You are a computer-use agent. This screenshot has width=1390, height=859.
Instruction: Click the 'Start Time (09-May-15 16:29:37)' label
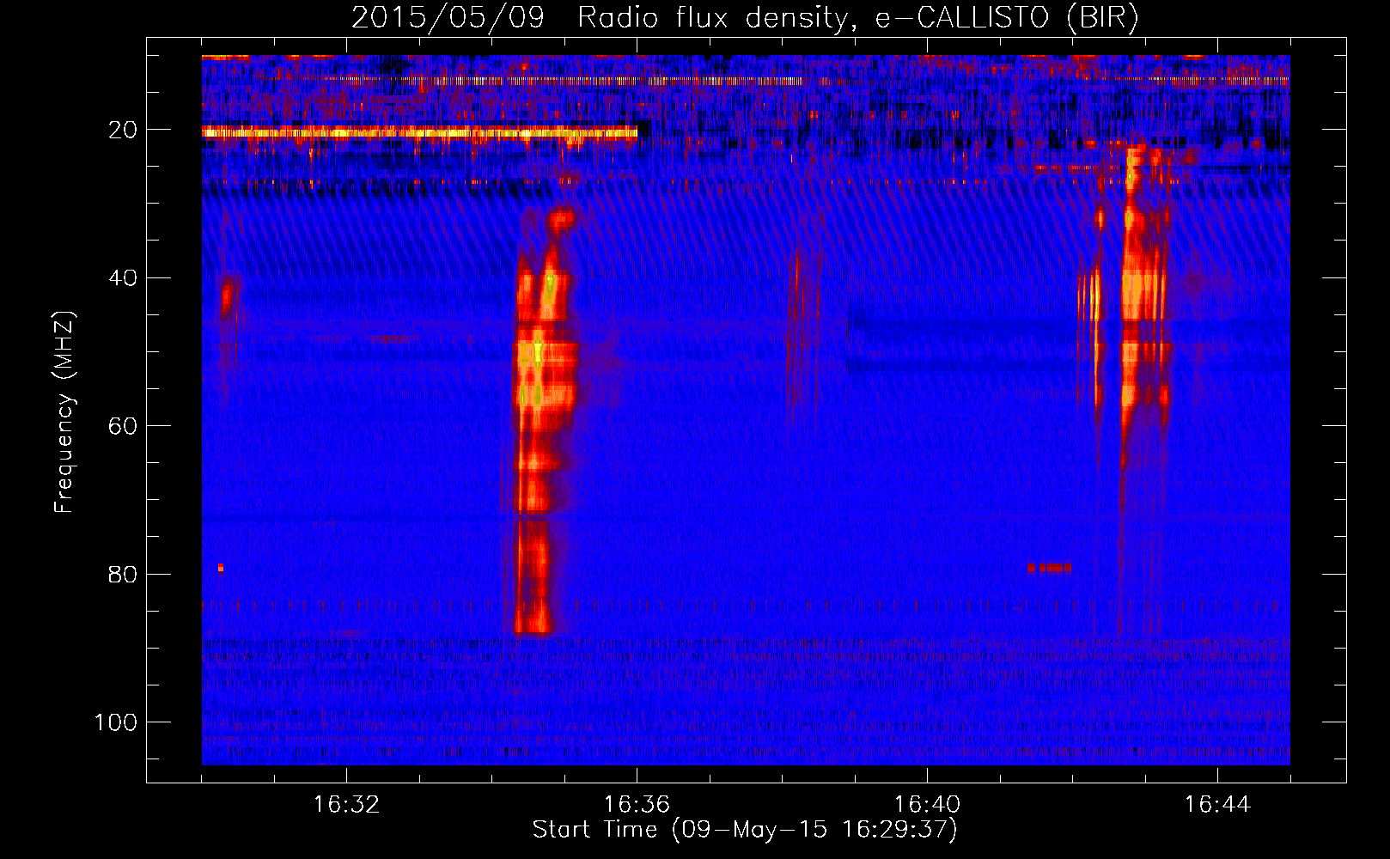click(x=745, y=830)
